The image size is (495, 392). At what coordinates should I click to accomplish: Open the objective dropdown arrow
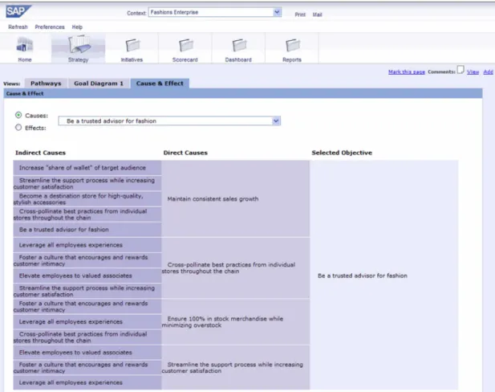pos(276,121)
